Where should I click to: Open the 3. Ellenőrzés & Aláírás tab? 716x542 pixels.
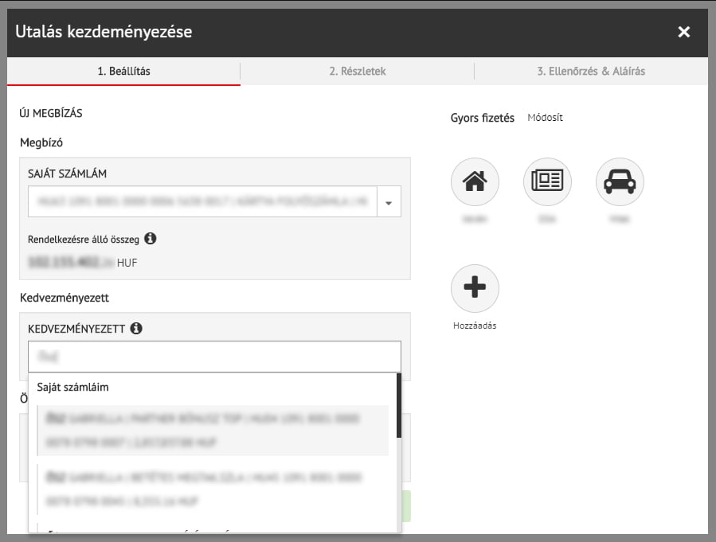[591, 71]
